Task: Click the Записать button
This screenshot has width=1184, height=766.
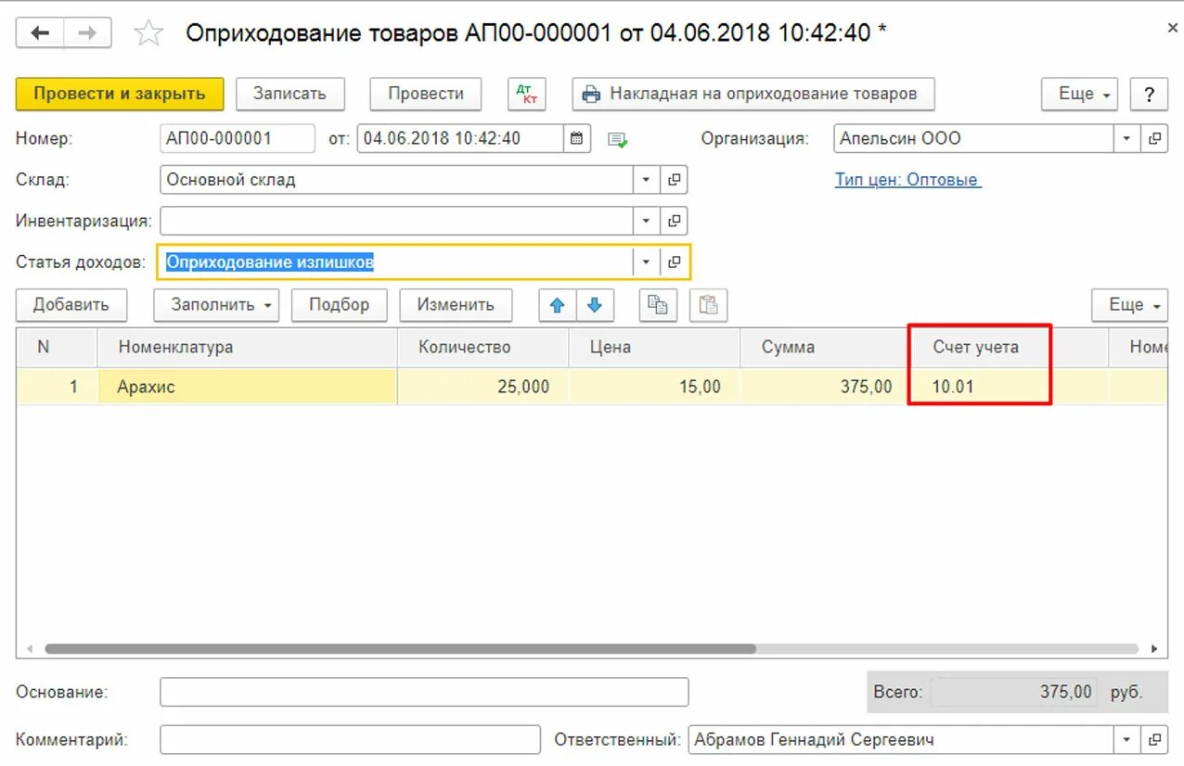Action: point(290,94)
